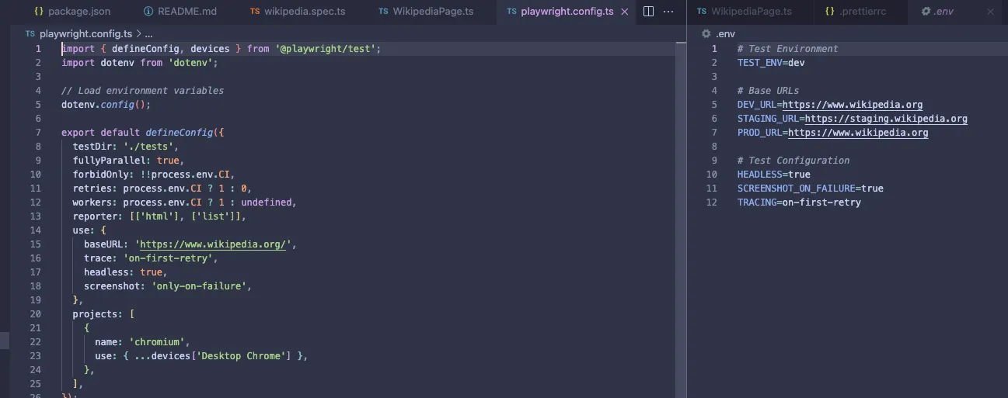Click the 'export default defineConfig' line
The width and height of the screenshot is (1008, 398).
(x=142, y=133)
